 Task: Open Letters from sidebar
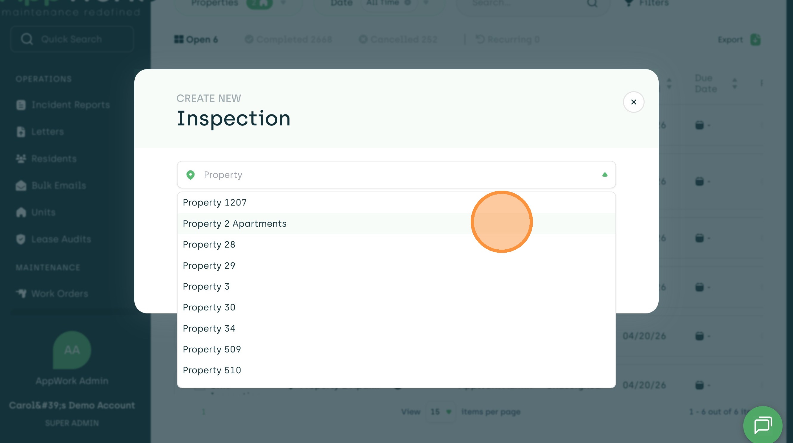pyautogui.click(x=47, y=132)
